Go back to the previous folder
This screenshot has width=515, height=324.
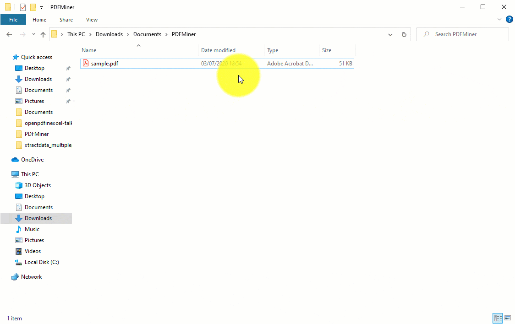coord(9,34)
